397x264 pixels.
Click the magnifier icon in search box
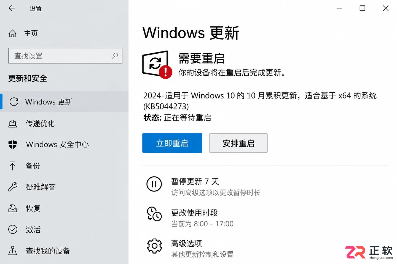point(115,56)
